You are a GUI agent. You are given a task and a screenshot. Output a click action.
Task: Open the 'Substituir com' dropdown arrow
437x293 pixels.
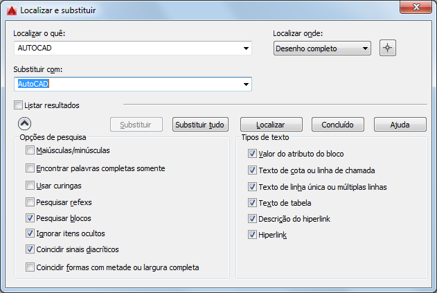[246, 85]
